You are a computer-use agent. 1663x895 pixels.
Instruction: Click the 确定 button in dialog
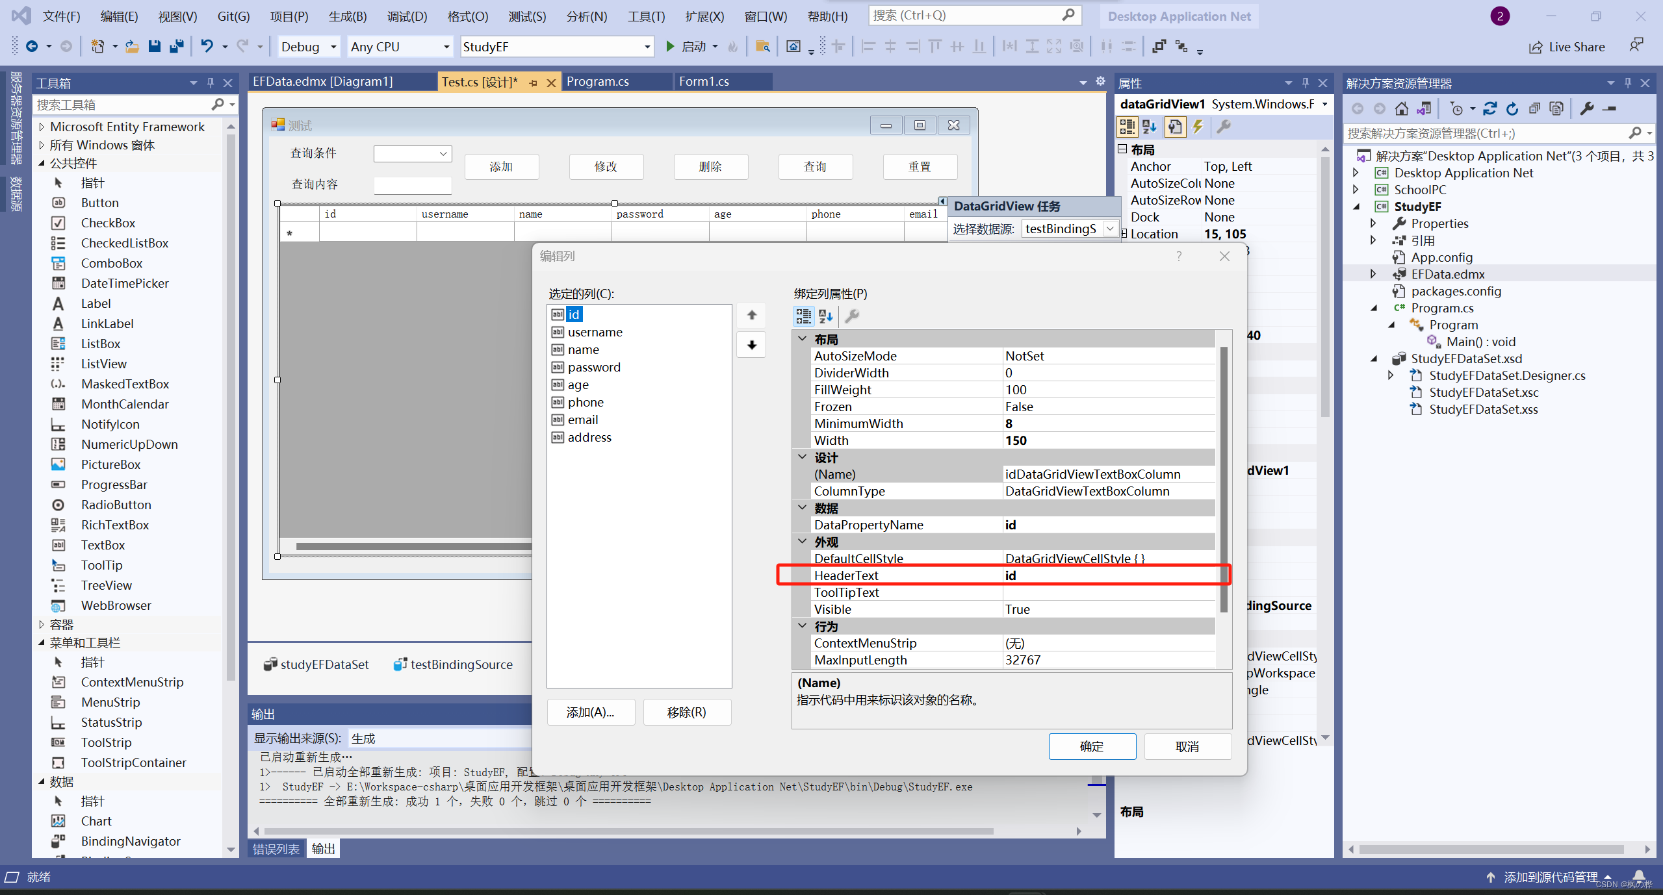click(1092, 746)
